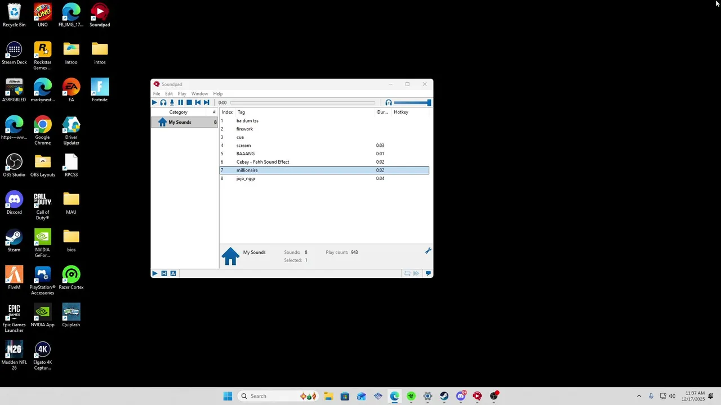Select the "cue" sound row
This screenshot has height=405, width=721.
[324, 137]
